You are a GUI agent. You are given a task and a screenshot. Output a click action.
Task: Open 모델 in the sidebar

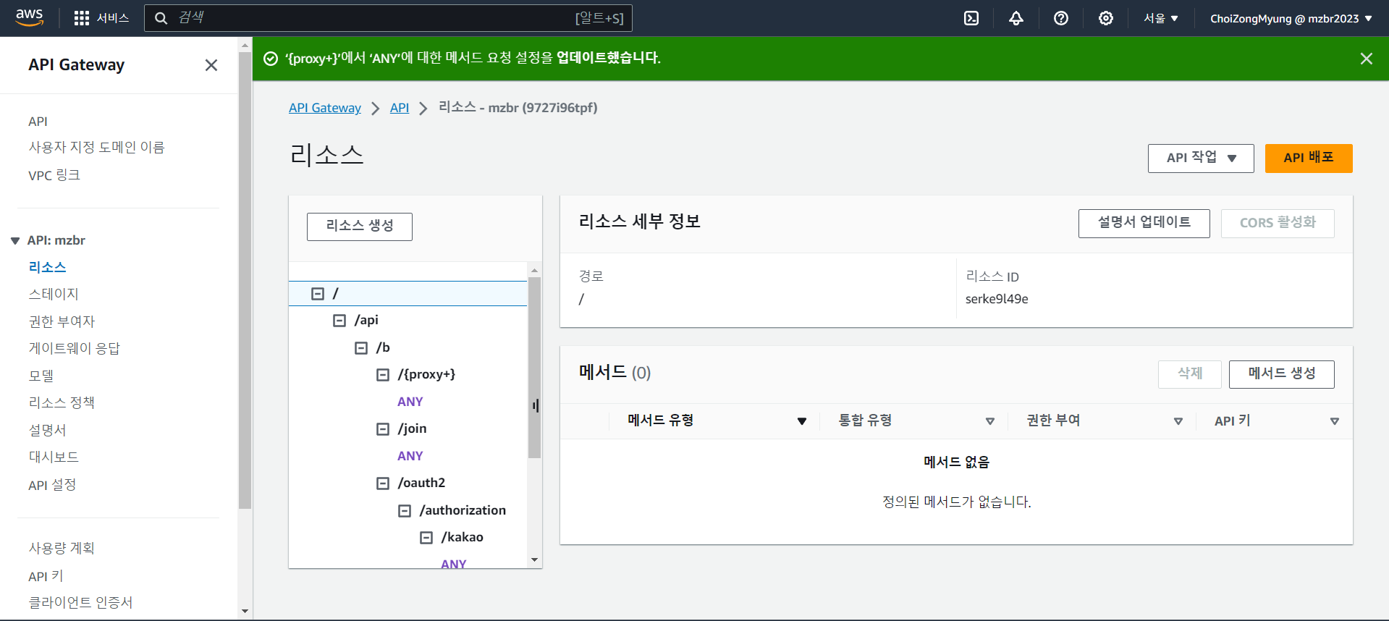41,376
